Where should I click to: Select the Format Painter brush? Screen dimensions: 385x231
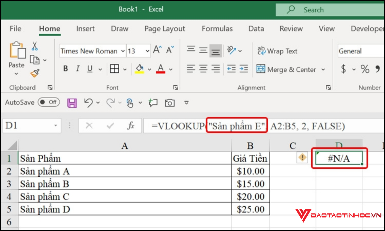click(35, 73)
